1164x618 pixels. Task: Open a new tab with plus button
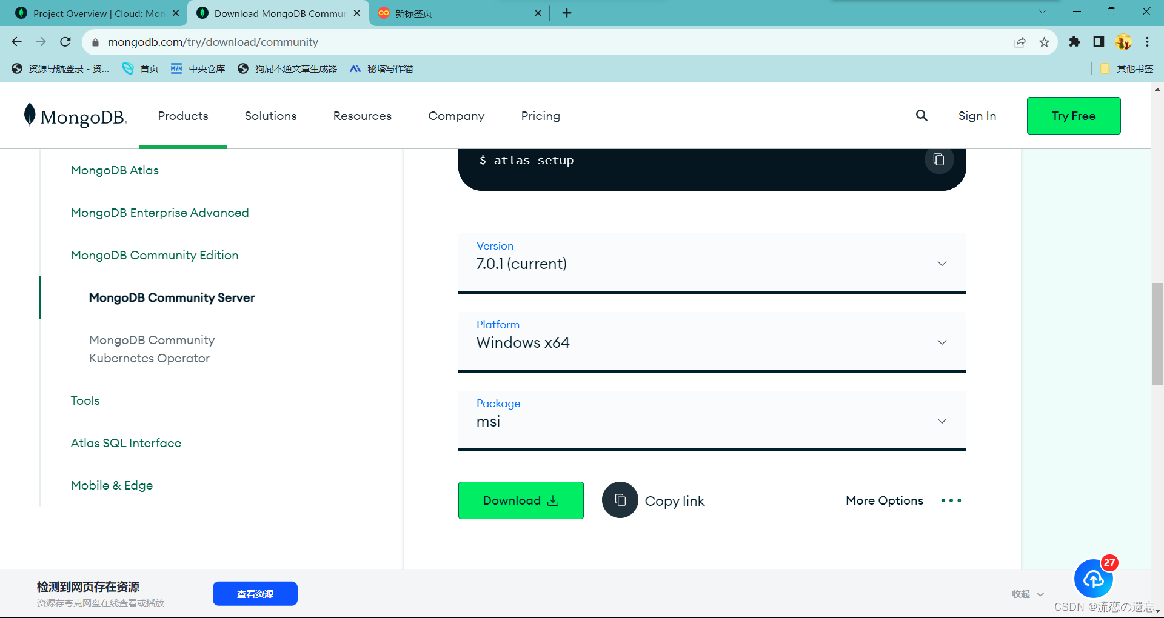567,13
